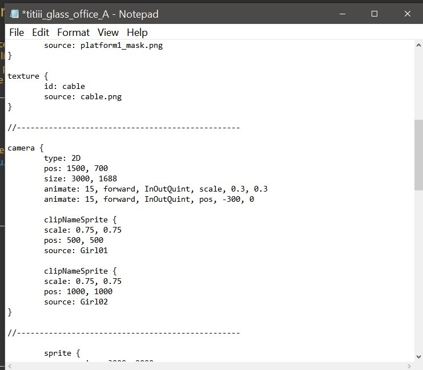Open the Edit menu

[41, 32]
